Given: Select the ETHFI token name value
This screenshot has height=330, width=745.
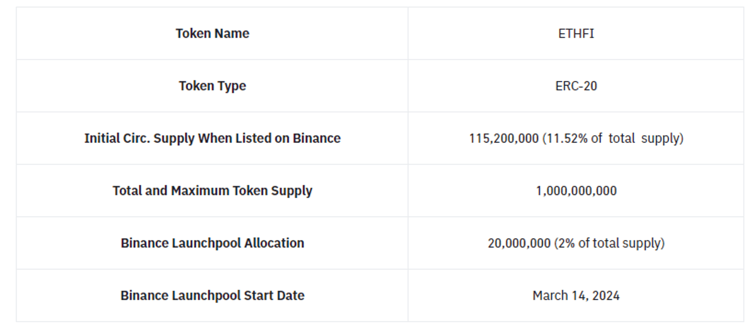Looking at the screenshot, I should point(576,34).
